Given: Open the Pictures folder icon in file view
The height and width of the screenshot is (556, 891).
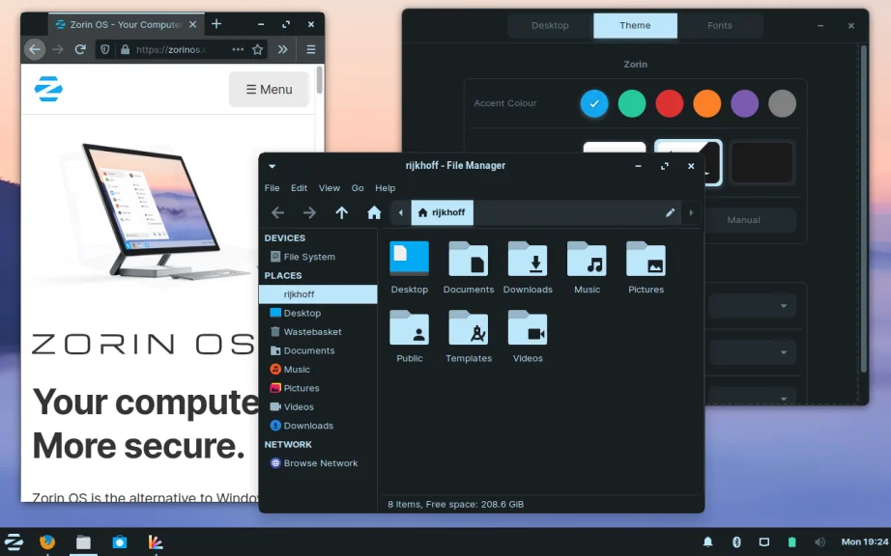Looking at the screenshot, I should point(646,258).
